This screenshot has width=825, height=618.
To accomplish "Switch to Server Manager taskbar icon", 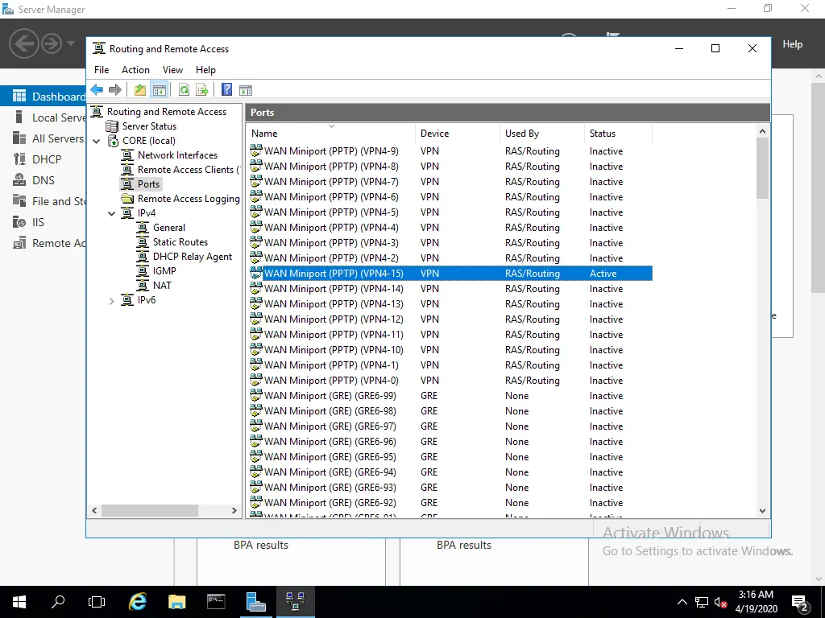I will pyautogui.click(x=255, y=602).
